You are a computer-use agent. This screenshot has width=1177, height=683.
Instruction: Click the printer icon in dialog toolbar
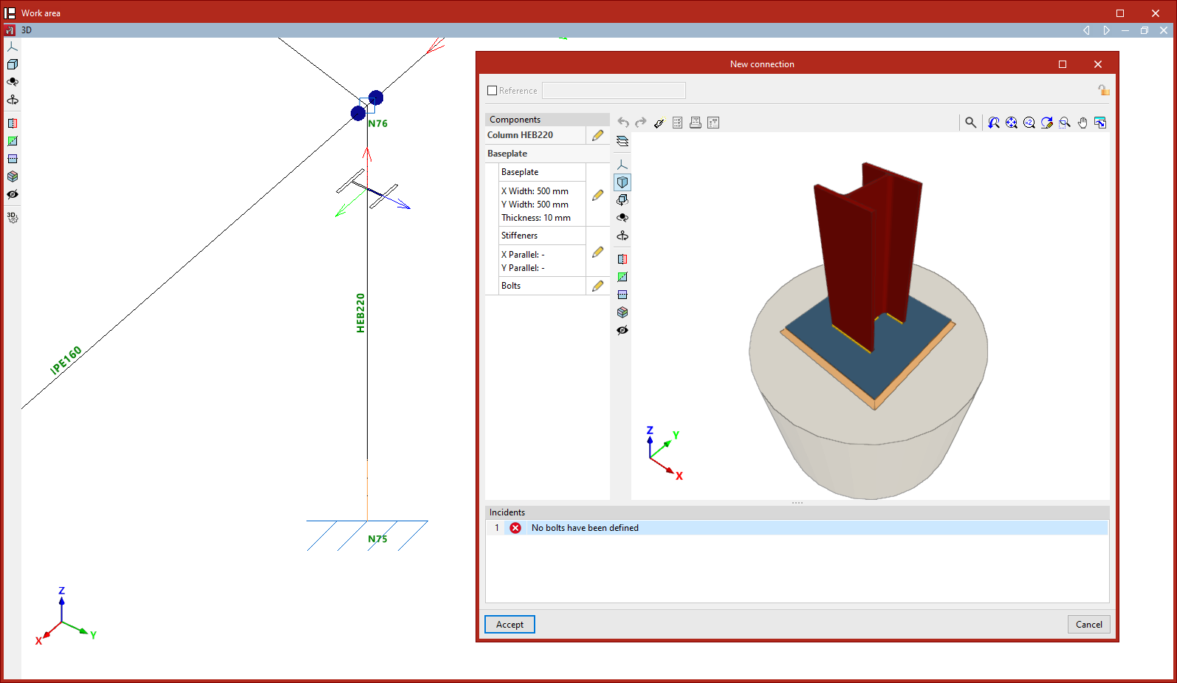click(x=696, y=123)
